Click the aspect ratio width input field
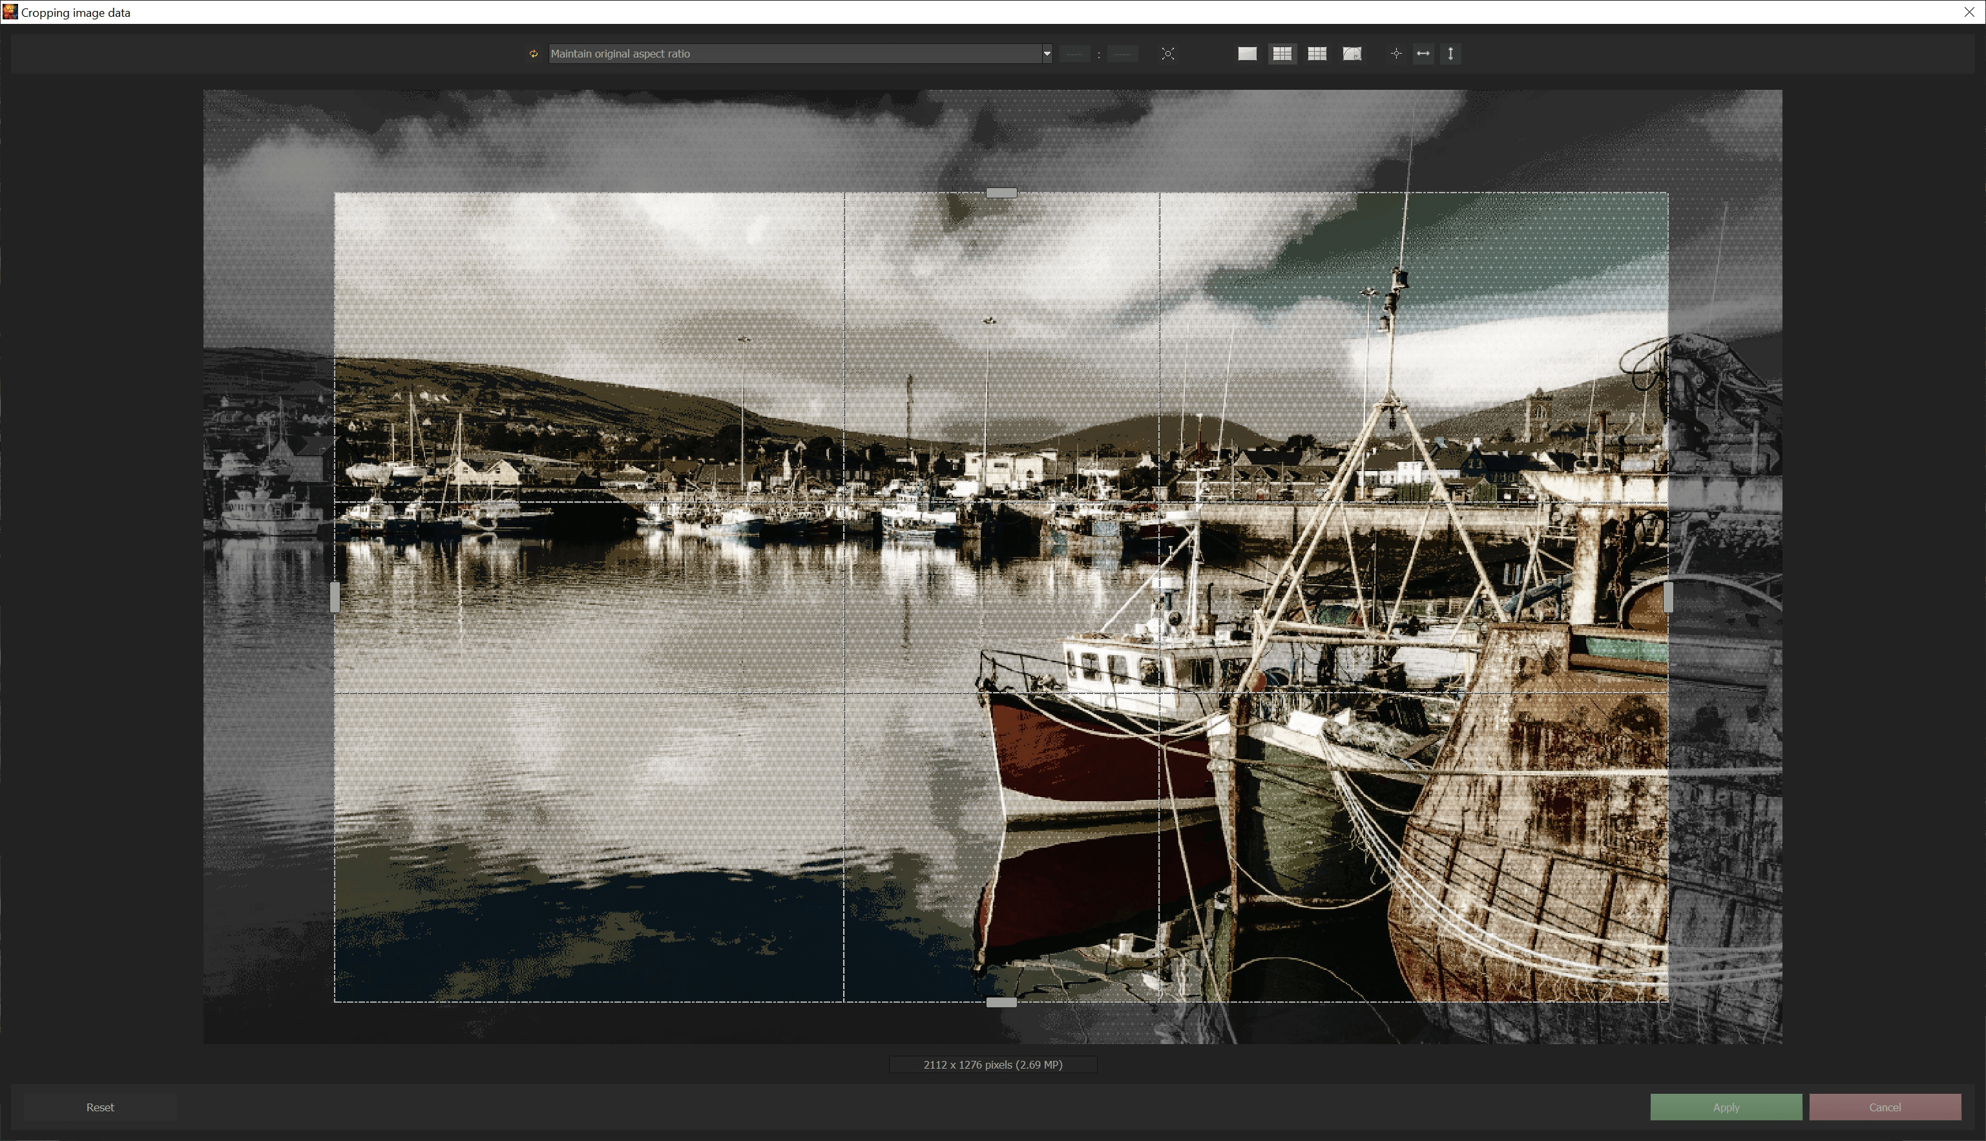 click(1075, 54)
